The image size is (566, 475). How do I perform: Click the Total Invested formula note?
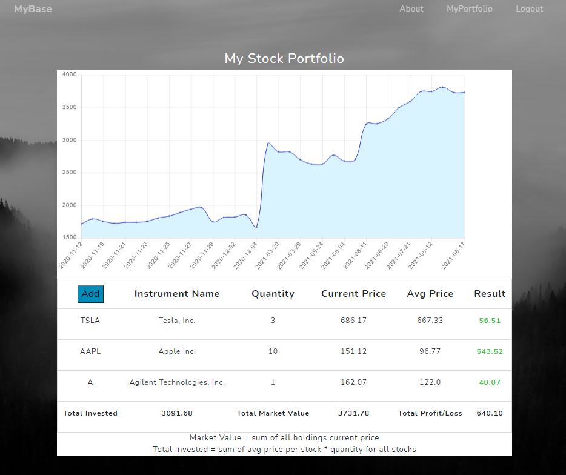pyautogui.click(x=284, y=450)
